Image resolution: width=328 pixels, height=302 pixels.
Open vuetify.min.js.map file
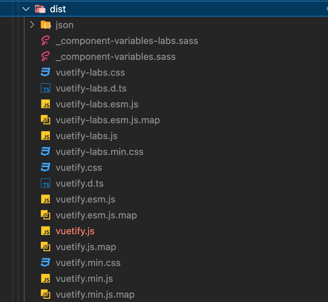[95, 295]
